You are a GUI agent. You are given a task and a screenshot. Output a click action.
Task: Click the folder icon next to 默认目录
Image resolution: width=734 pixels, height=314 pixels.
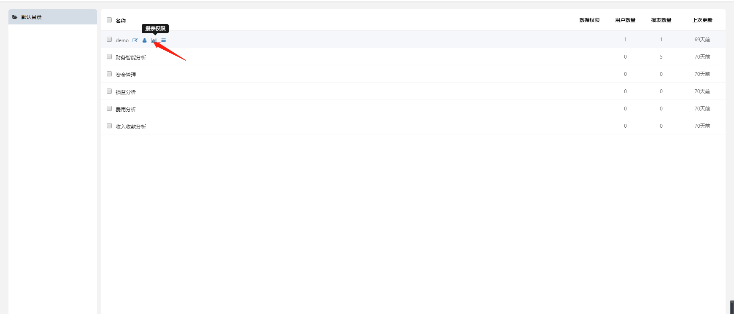(15, 17)
